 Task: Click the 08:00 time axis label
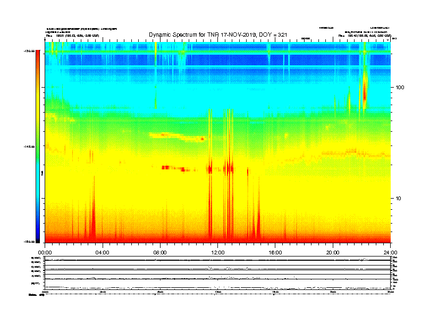click(160, 253)
